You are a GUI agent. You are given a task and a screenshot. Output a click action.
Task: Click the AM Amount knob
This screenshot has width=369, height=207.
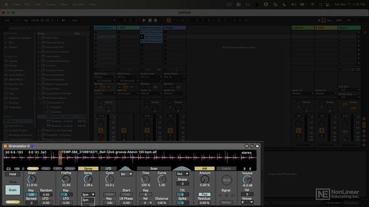pyautogui.click(x=205, y=179)
